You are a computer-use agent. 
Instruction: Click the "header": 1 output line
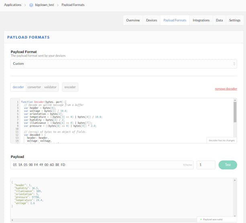[23, 185]
